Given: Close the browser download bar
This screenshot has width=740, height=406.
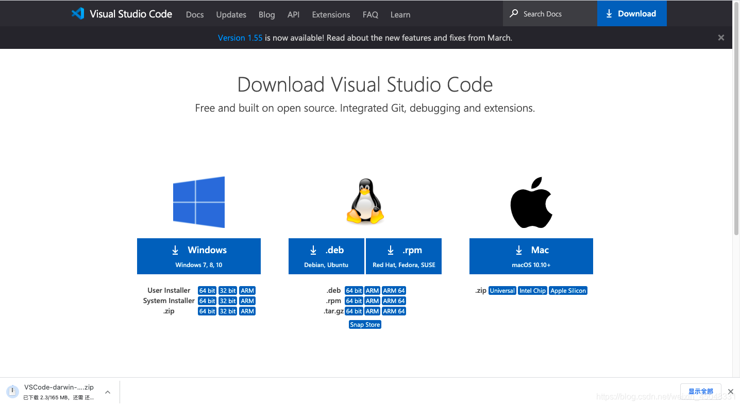Looking at the screenshot, I should (730, 392).
